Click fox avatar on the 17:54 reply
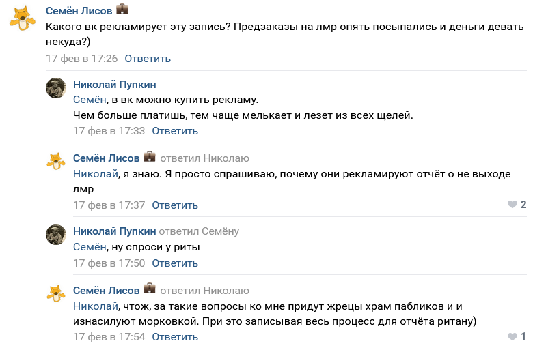The width and height of the screenshot is (546, 350). coord(55,293)
